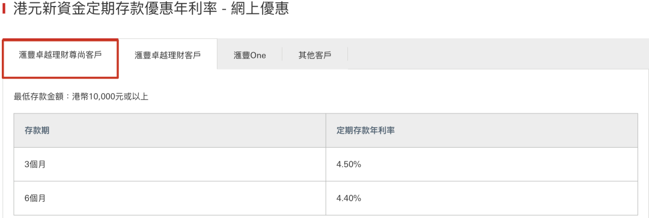Select the 3個月 deposit period cell
The image size is (649, 218).
point(169,164)
